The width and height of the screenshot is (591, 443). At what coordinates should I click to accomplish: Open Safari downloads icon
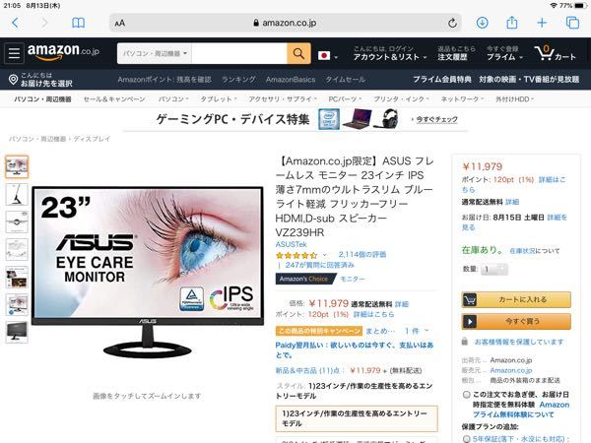[482, 23]
